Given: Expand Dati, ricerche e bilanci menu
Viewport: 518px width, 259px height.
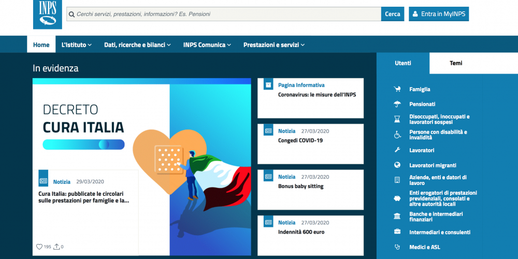Looking at the screenshot, I should point(137,45).
